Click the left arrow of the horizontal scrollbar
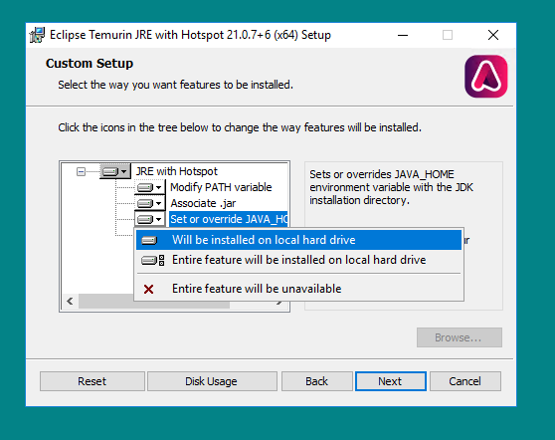 pyautogui.click(x=70, y=301)
